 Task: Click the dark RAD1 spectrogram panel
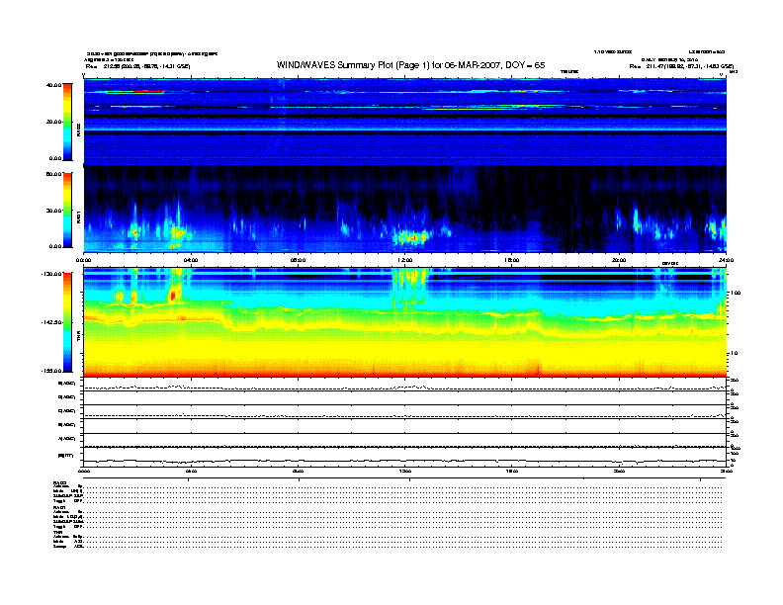tap(404, 209)
